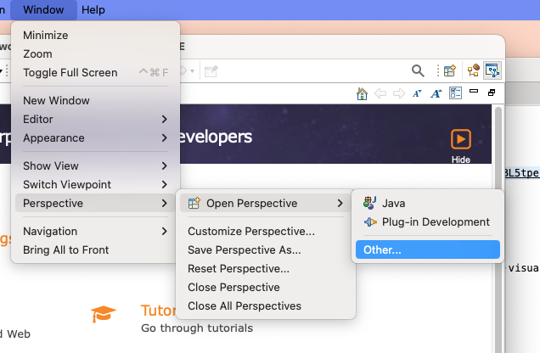Click the Welcome page Home icon

[362, 93]
